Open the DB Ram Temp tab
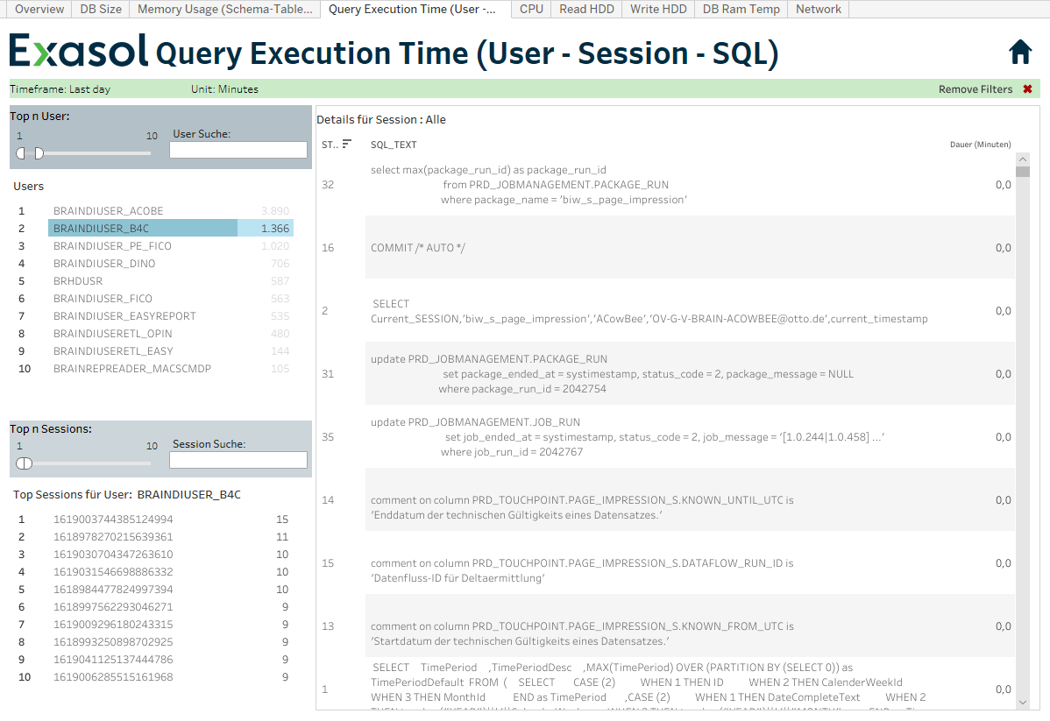 click(741, 10)
